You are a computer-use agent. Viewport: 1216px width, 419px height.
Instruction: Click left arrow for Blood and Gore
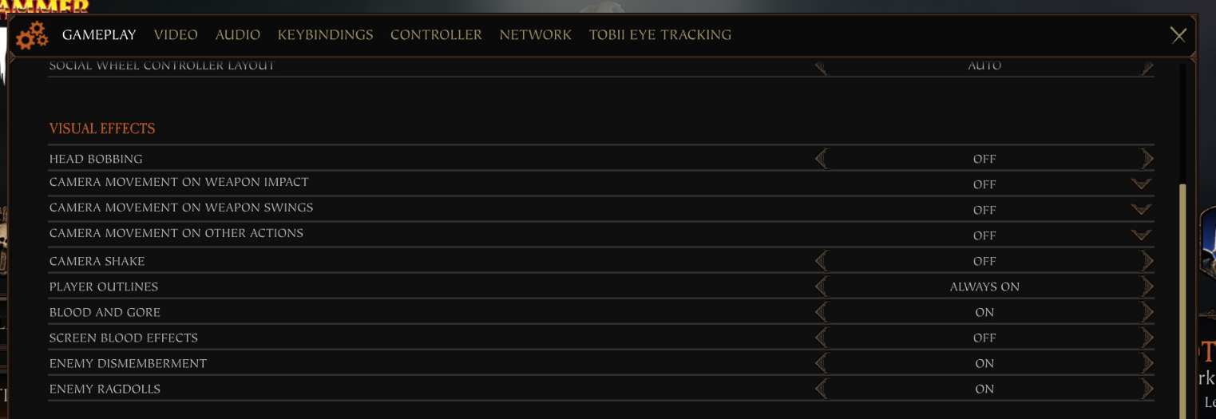[822, 312]
